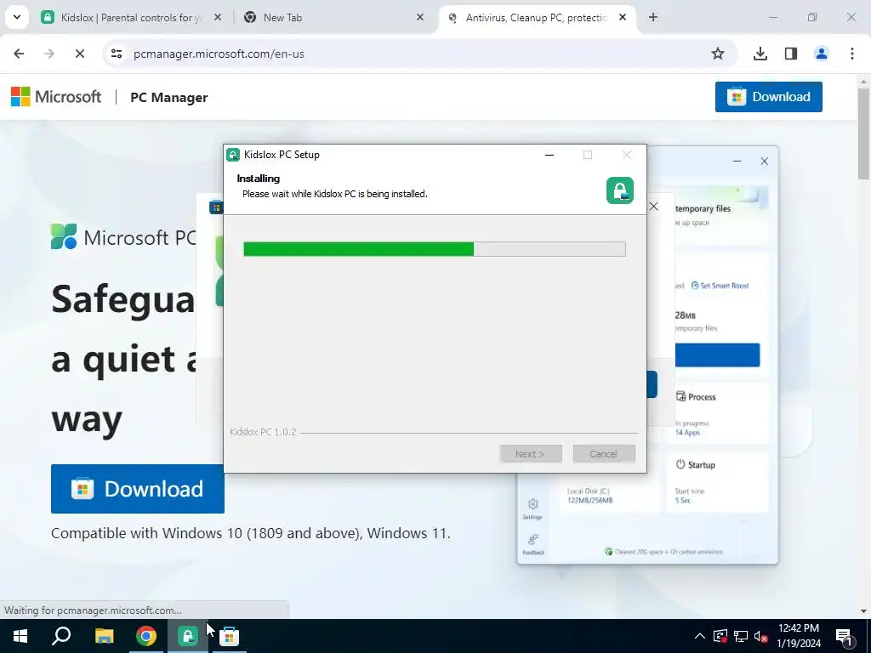
Task: Switch to the Kidslox Parental controls tab
Action: (x=131, y=17)
